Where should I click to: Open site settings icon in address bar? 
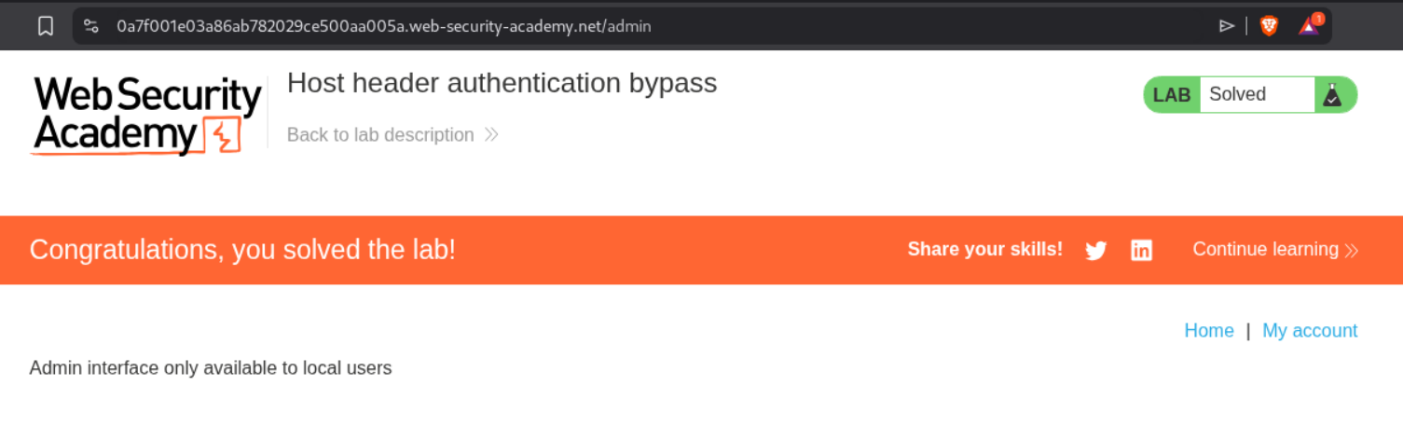[x=91, y=26]
